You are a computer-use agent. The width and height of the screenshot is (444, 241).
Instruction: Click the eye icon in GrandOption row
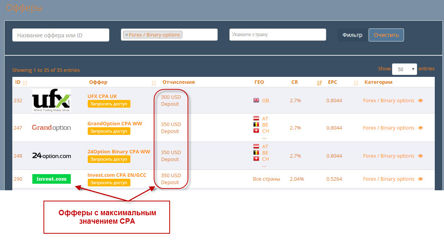click(x=421, y=128)
